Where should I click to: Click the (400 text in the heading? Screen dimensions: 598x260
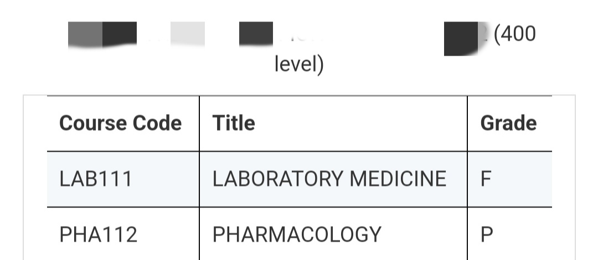514,34
